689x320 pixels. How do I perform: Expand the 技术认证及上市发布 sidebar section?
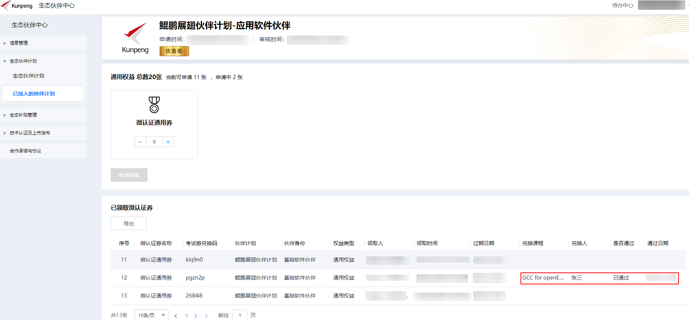tap(43, 133)
